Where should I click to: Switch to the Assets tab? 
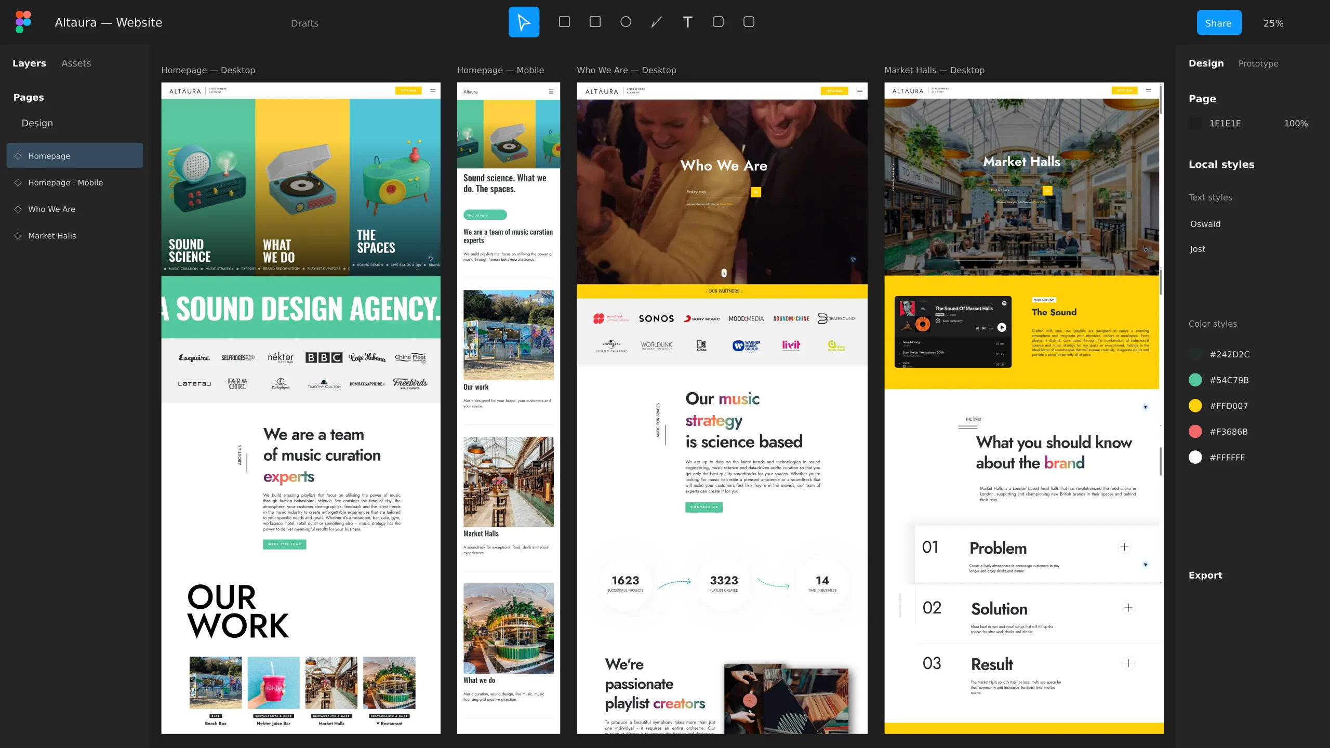click(x=76, y=63)
